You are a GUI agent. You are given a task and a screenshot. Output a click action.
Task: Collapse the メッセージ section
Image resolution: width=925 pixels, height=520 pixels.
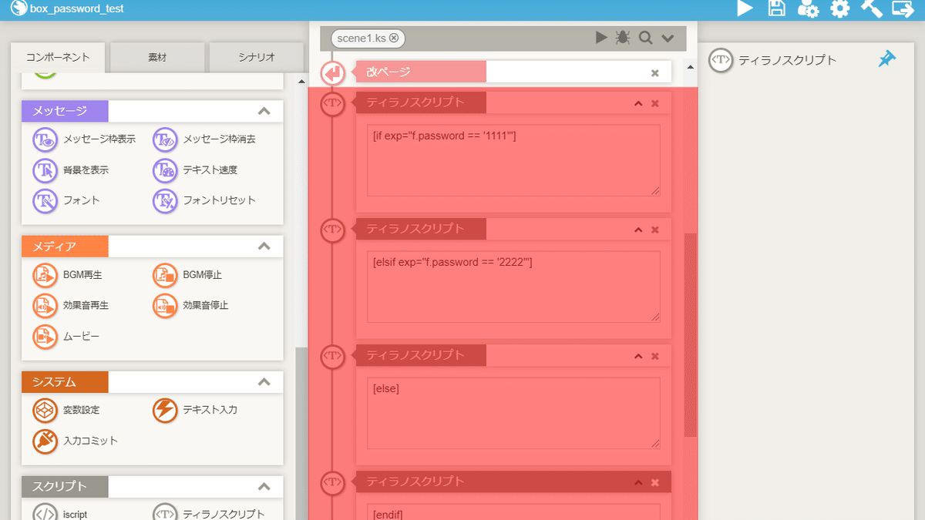point(264,111)
